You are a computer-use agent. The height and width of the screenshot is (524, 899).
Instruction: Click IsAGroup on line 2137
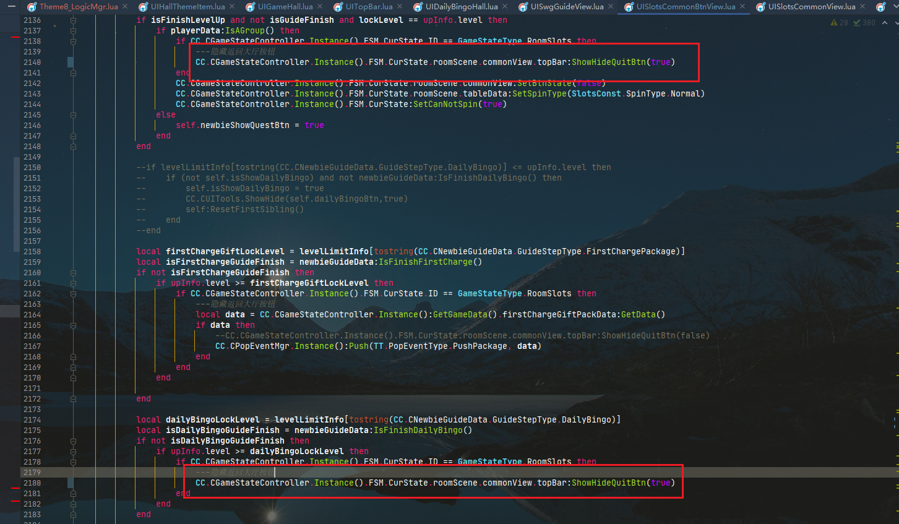pos(245,31)
